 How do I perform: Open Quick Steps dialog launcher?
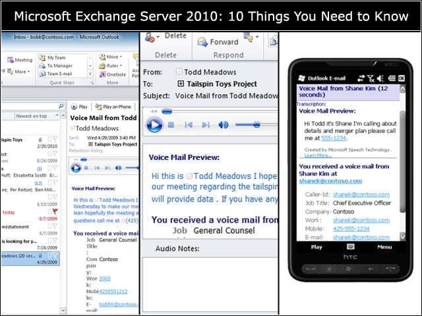(x=92, y=83)
